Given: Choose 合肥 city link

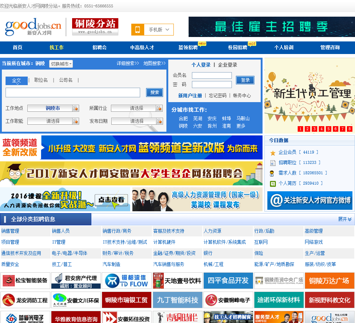Looking at the screenshot, I should (x=183, y=118).
